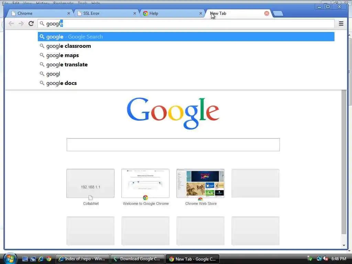Close the Chrome tab
The image size is (352, 264).
[69, 13]
